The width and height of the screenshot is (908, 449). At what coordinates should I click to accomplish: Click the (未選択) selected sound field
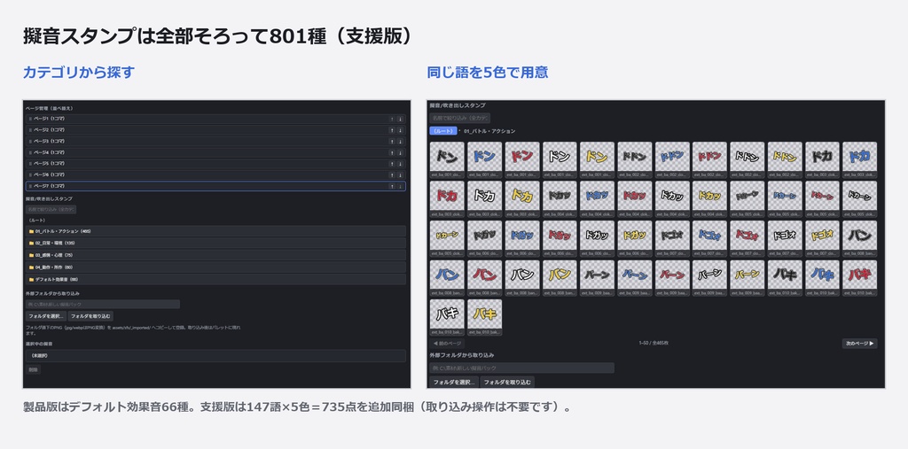coord(215,356)
